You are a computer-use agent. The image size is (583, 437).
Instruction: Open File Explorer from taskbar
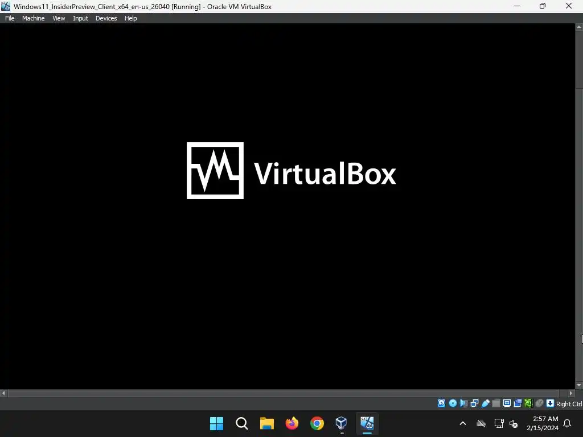click(266, 423)
